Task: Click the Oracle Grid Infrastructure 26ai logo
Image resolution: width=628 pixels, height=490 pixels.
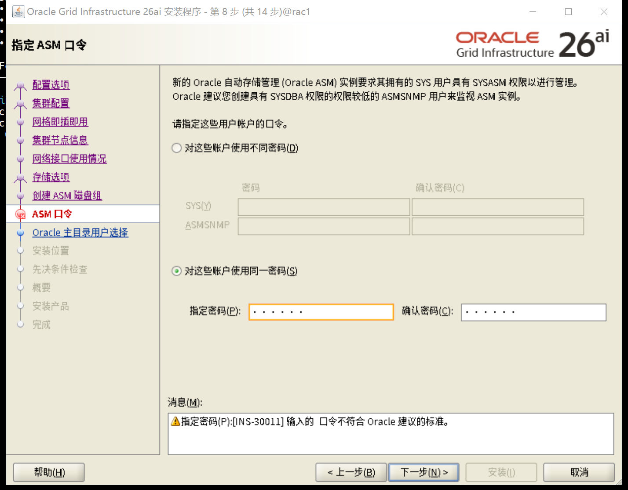Action: pyautogui.click(x=533, y=44)
